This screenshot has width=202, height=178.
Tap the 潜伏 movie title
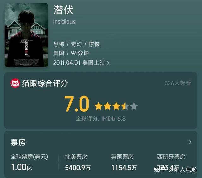point(63,10)
